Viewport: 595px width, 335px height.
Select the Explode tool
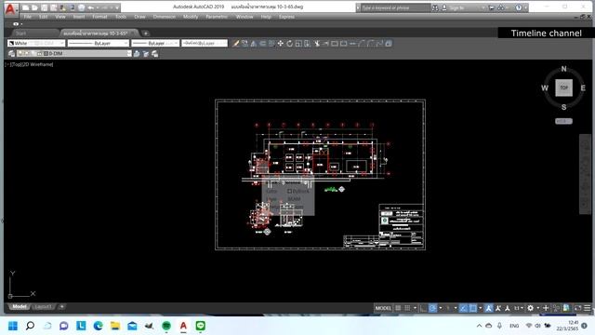[x=389, y=44]
